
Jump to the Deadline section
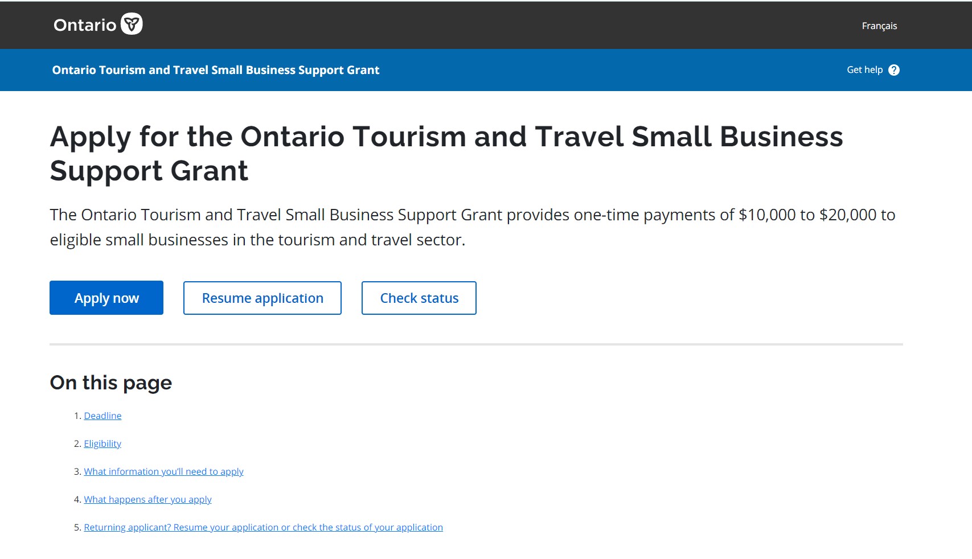click(102, 416)
